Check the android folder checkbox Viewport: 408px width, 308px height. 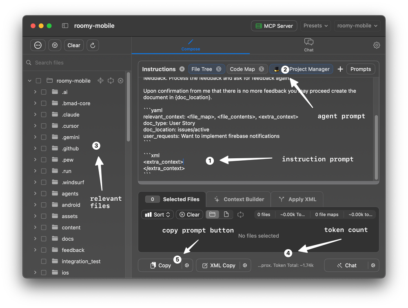[x=44, y=205]
